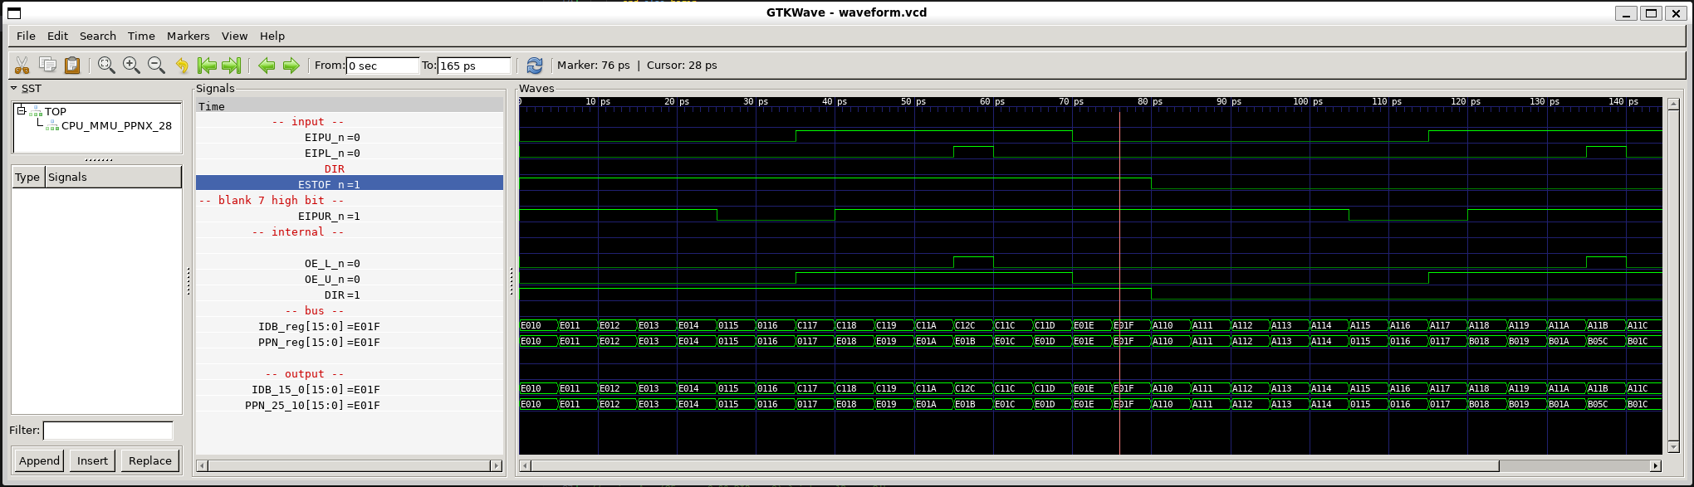Zoom out with the minus magnifier
1694x487 pixels.
[x=156, y=65]
